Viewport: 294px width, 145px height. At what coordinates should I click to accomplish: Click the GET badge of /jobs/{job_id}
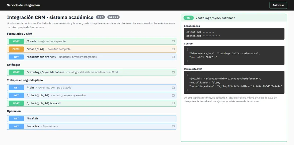(x=16, y=96)
